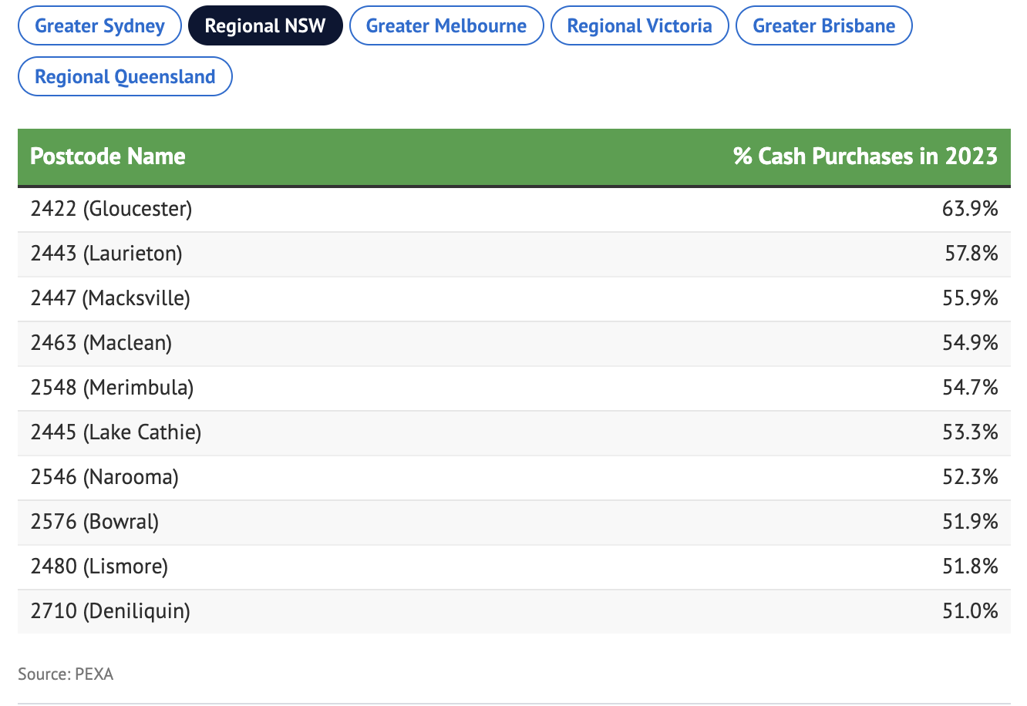Open the Greater Melbourne tab
1027x706 pixels.
tap(446, 25)
